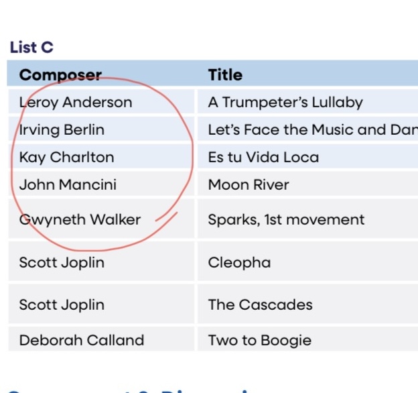
Task: Select the Title column header
Action: [225, 75]
